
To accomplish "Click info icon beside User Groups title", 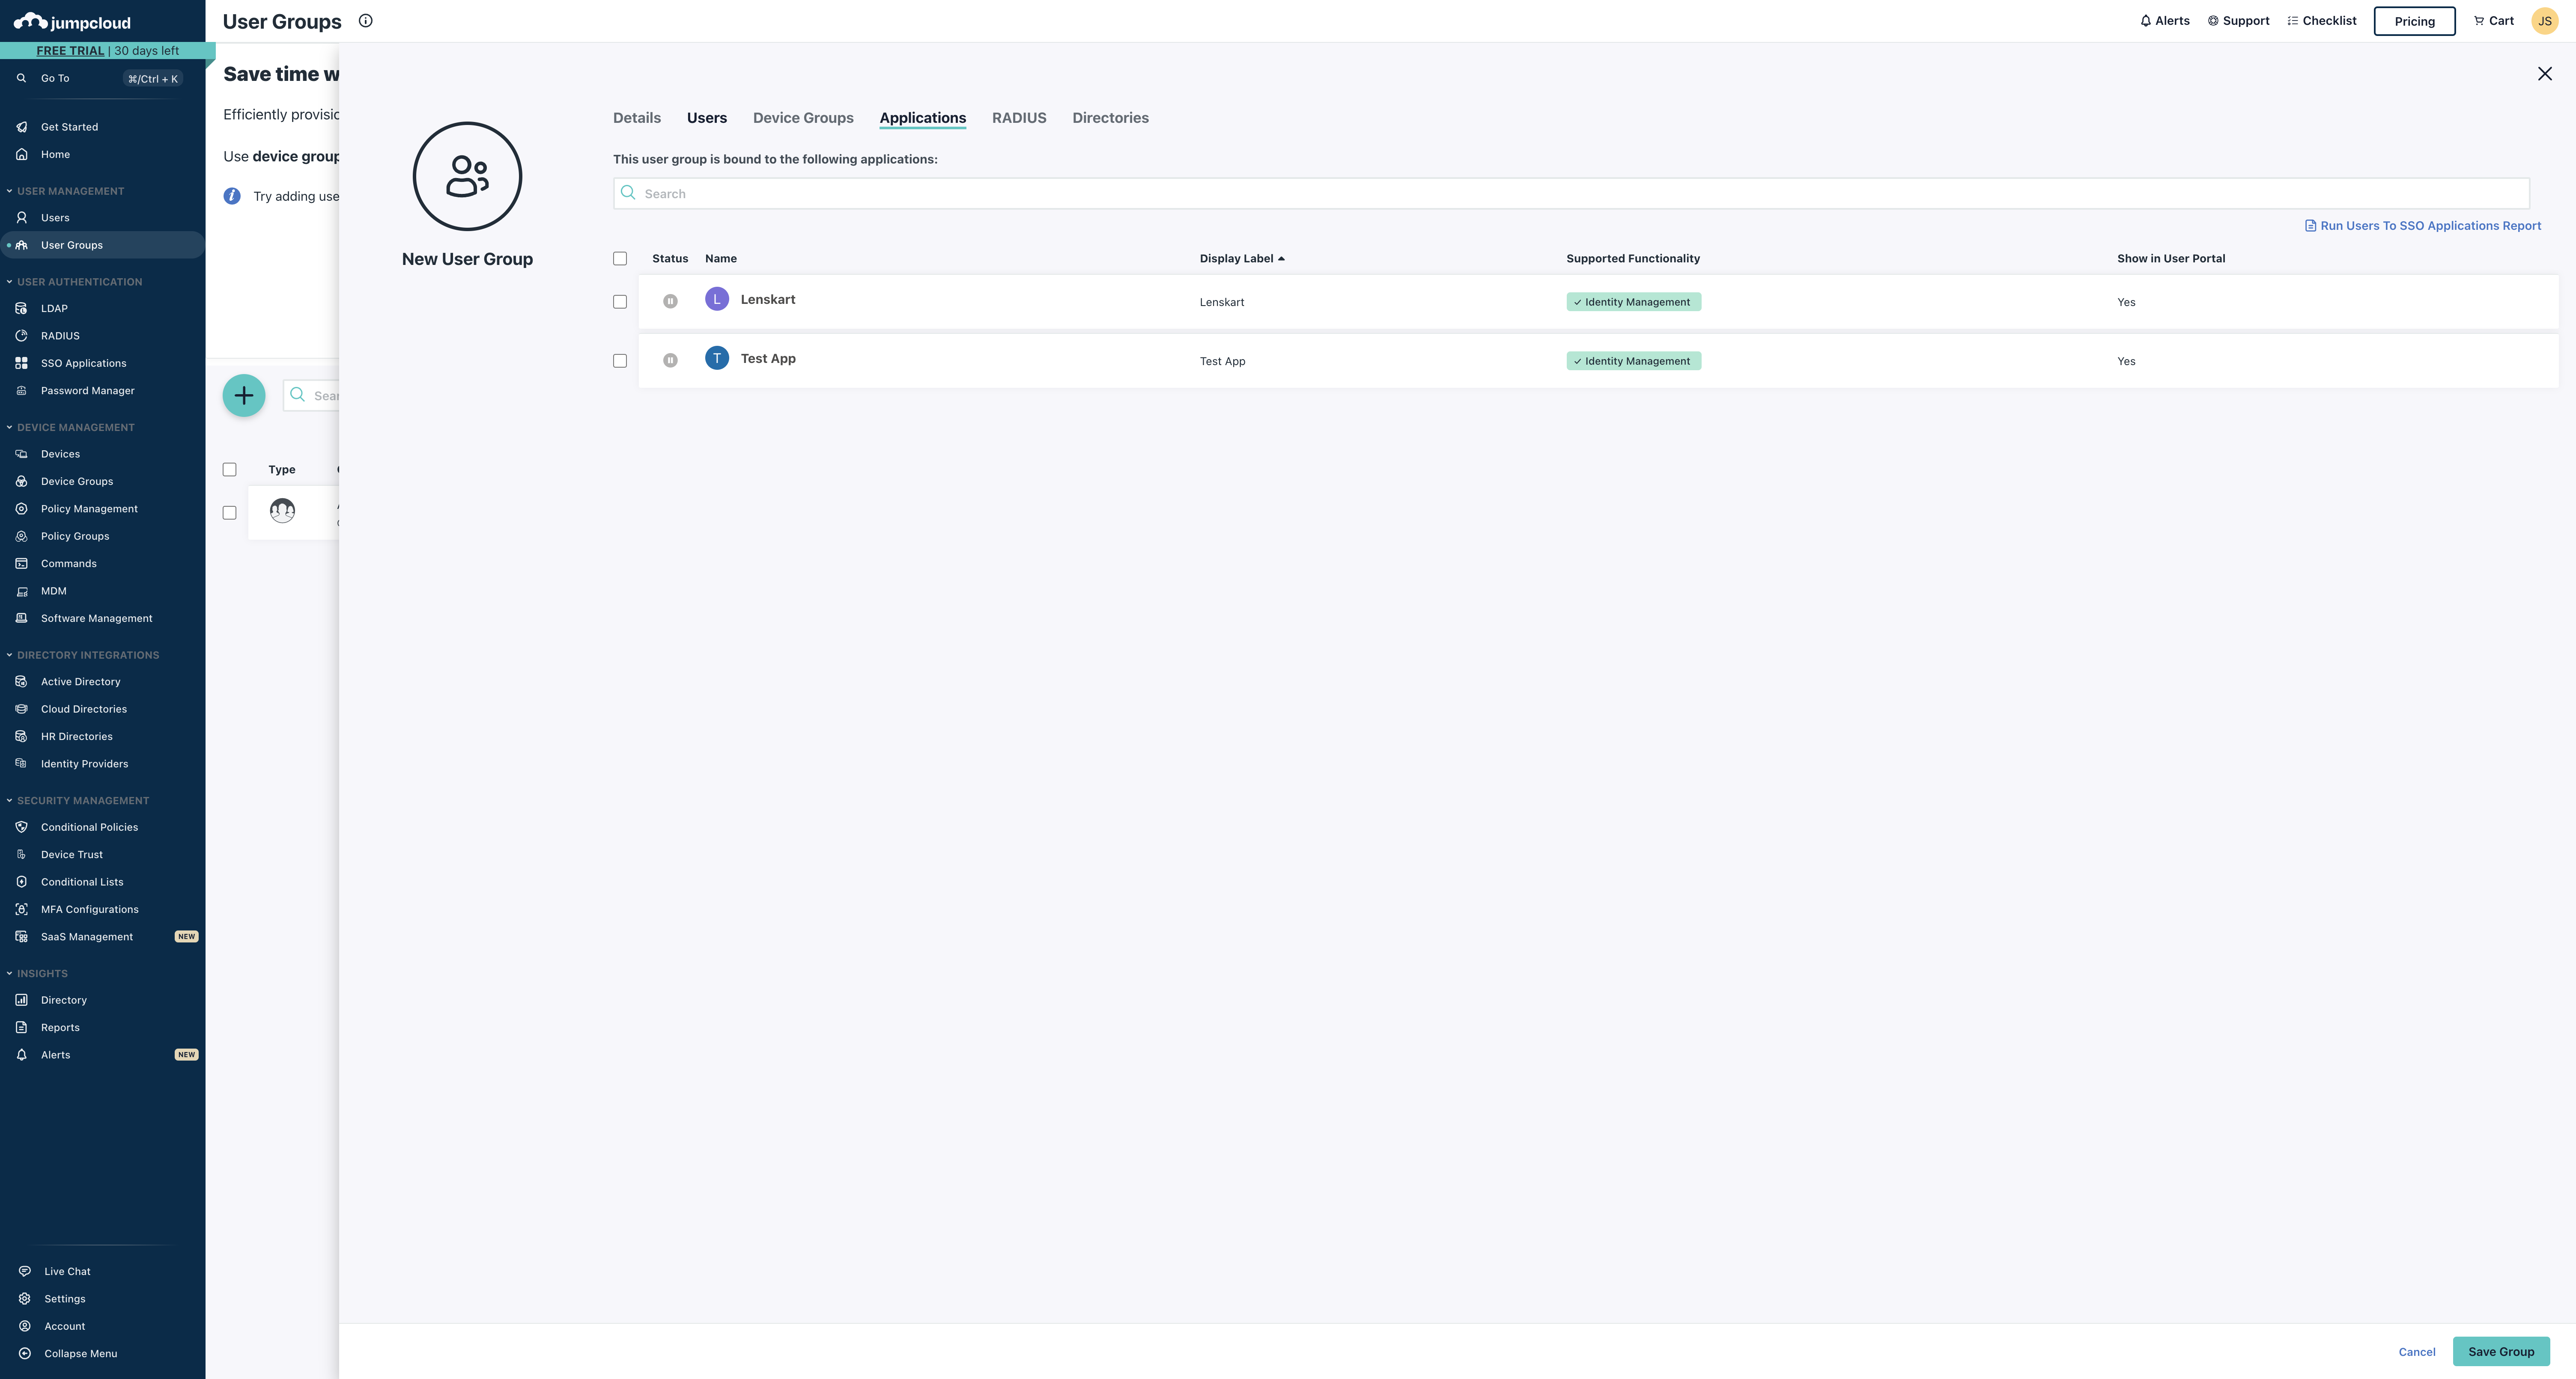I will click(366, 21).
